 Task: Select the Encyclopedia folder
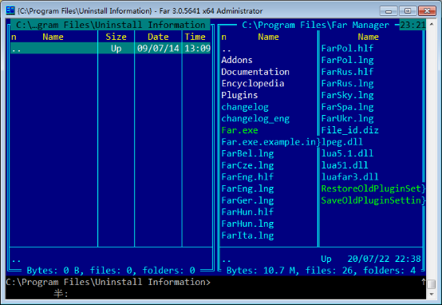pyautogui.click(x=253, y=84)
